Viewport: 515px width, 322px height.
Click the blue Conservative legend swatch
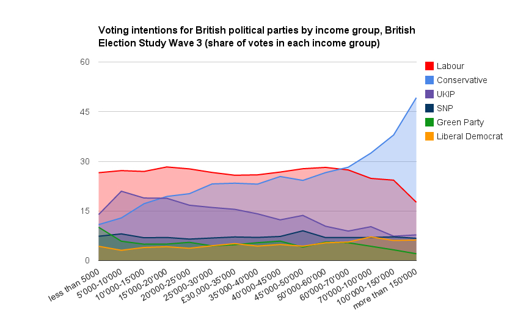[429, 80]
